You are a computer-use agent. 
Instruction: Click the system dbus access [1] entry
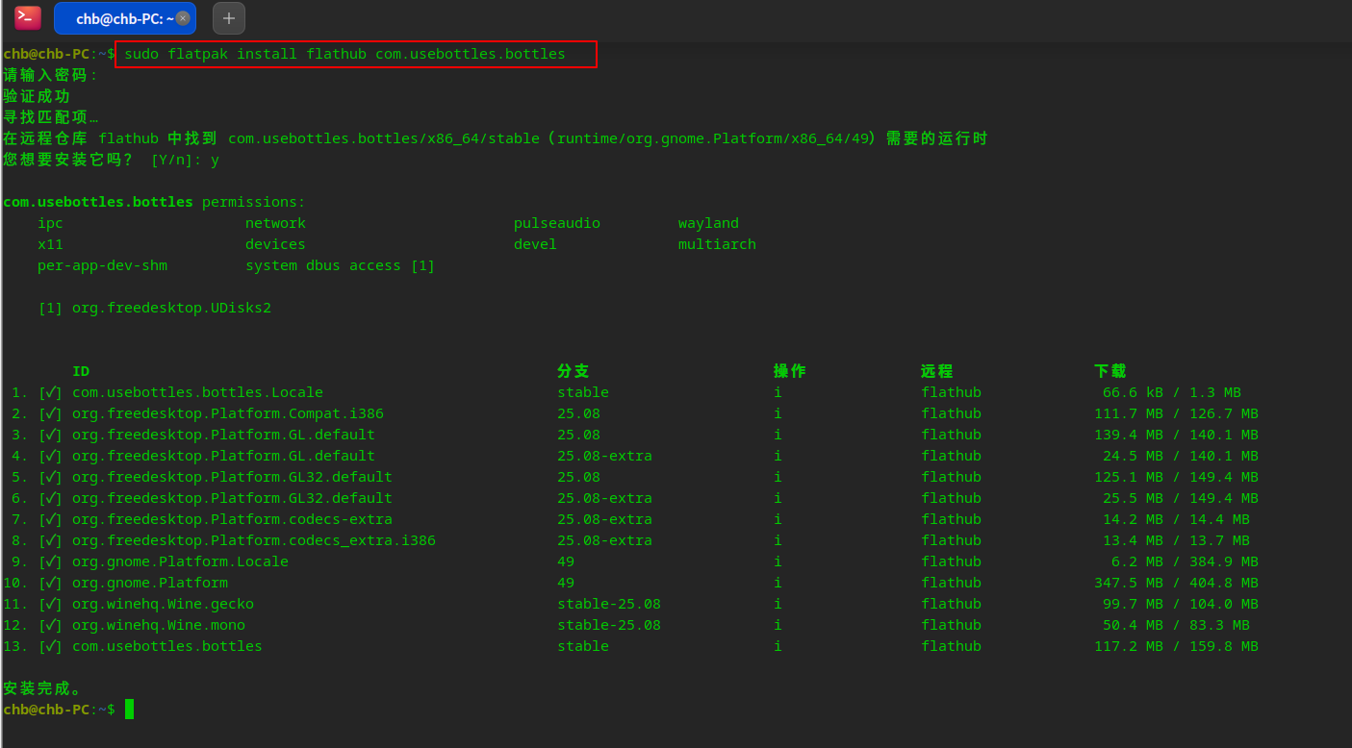click(341, 265)
